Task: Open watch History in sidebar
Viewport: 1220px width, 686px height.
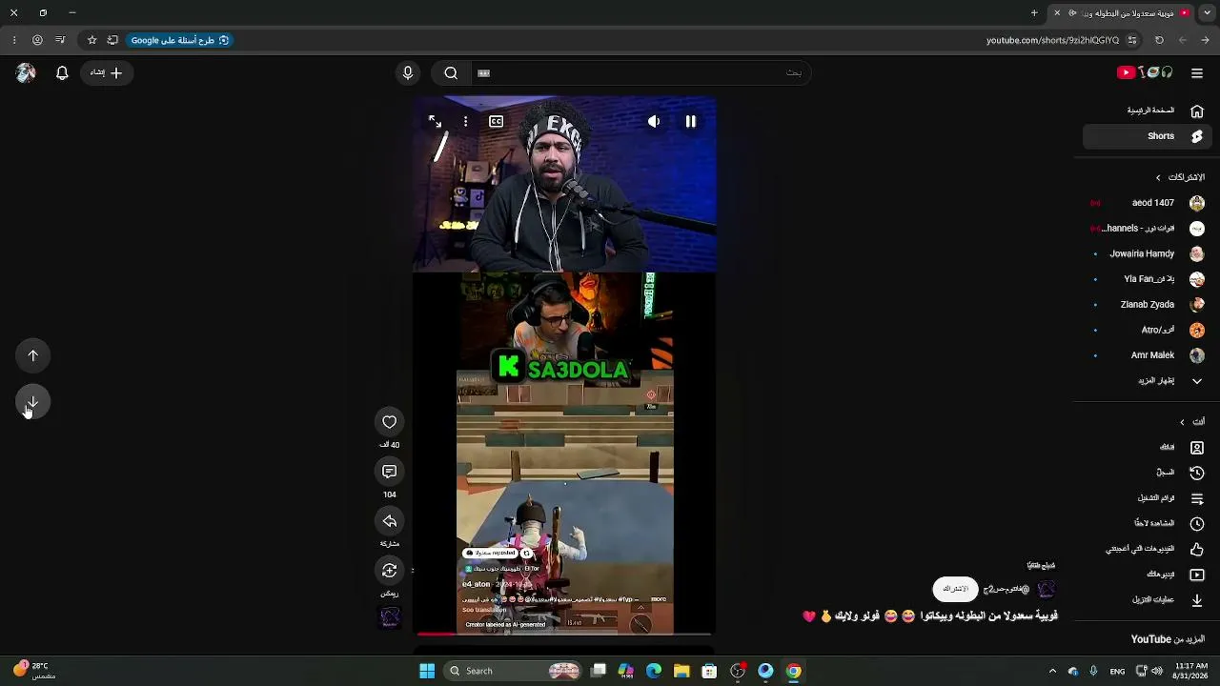Action: tap(1148, 473)
